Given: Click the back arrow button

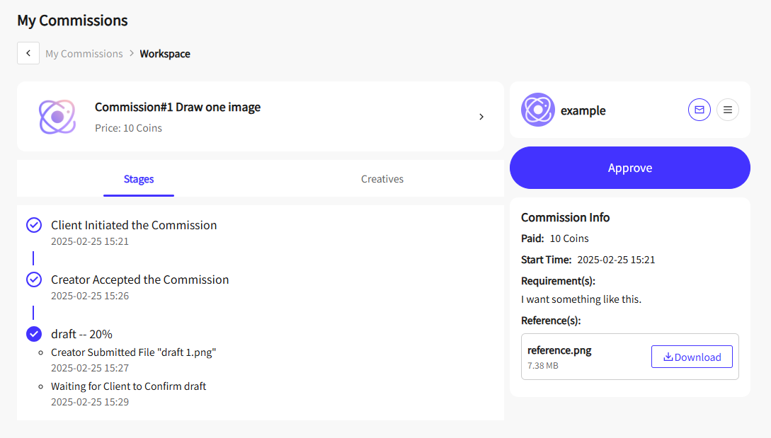Looking at the screenshot, I should click(x=28, y=53).
